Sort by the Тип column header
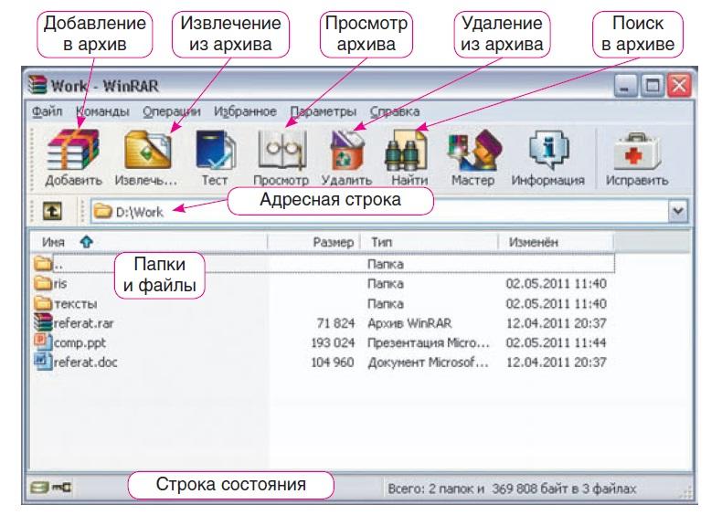 click(x=430, y=242)
